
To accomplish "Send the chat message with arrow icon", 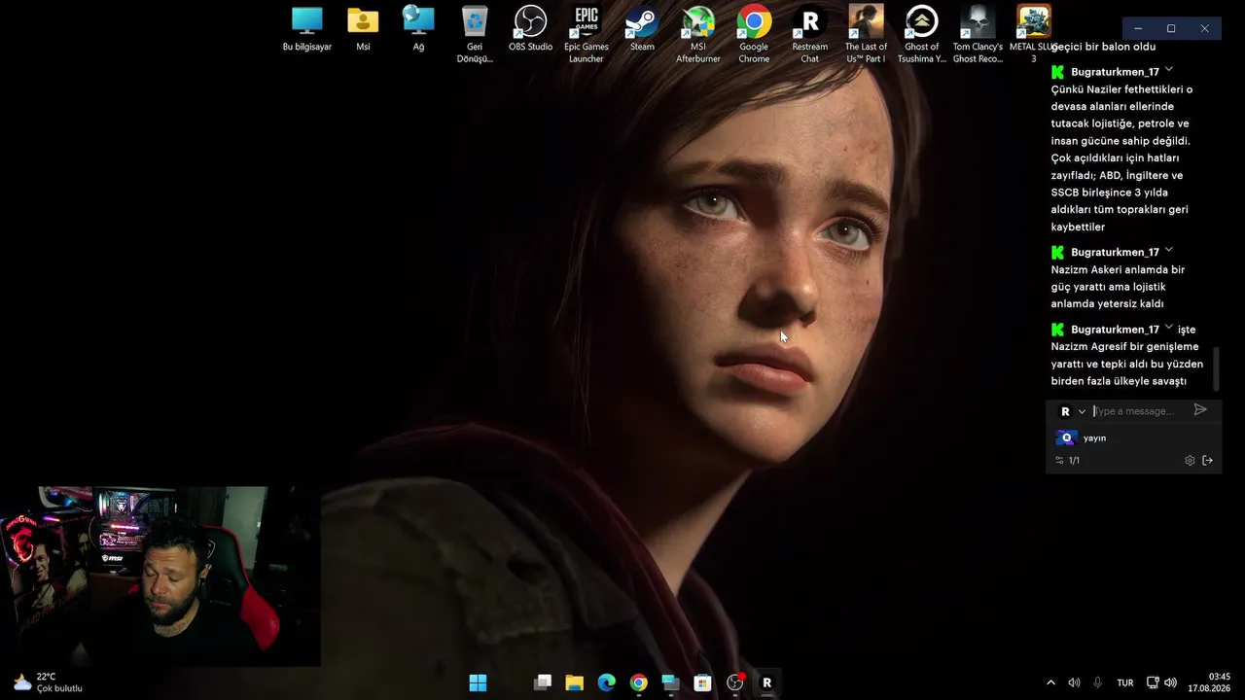I will pos(1200,410).
